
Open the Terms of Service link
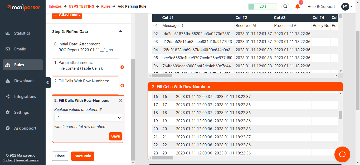pyautogui.click(x=27, y=160)
